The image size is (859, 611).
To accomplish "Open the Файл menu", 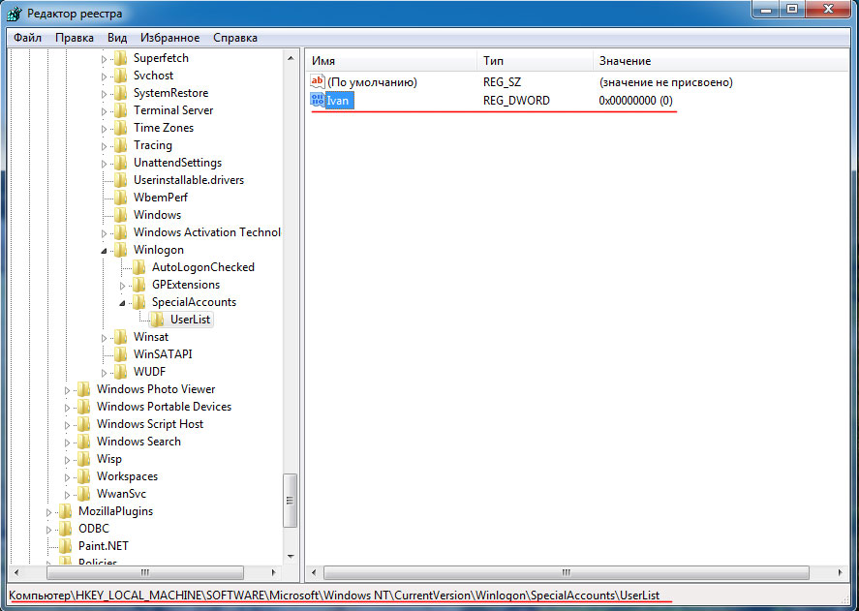I will (27, 38).
